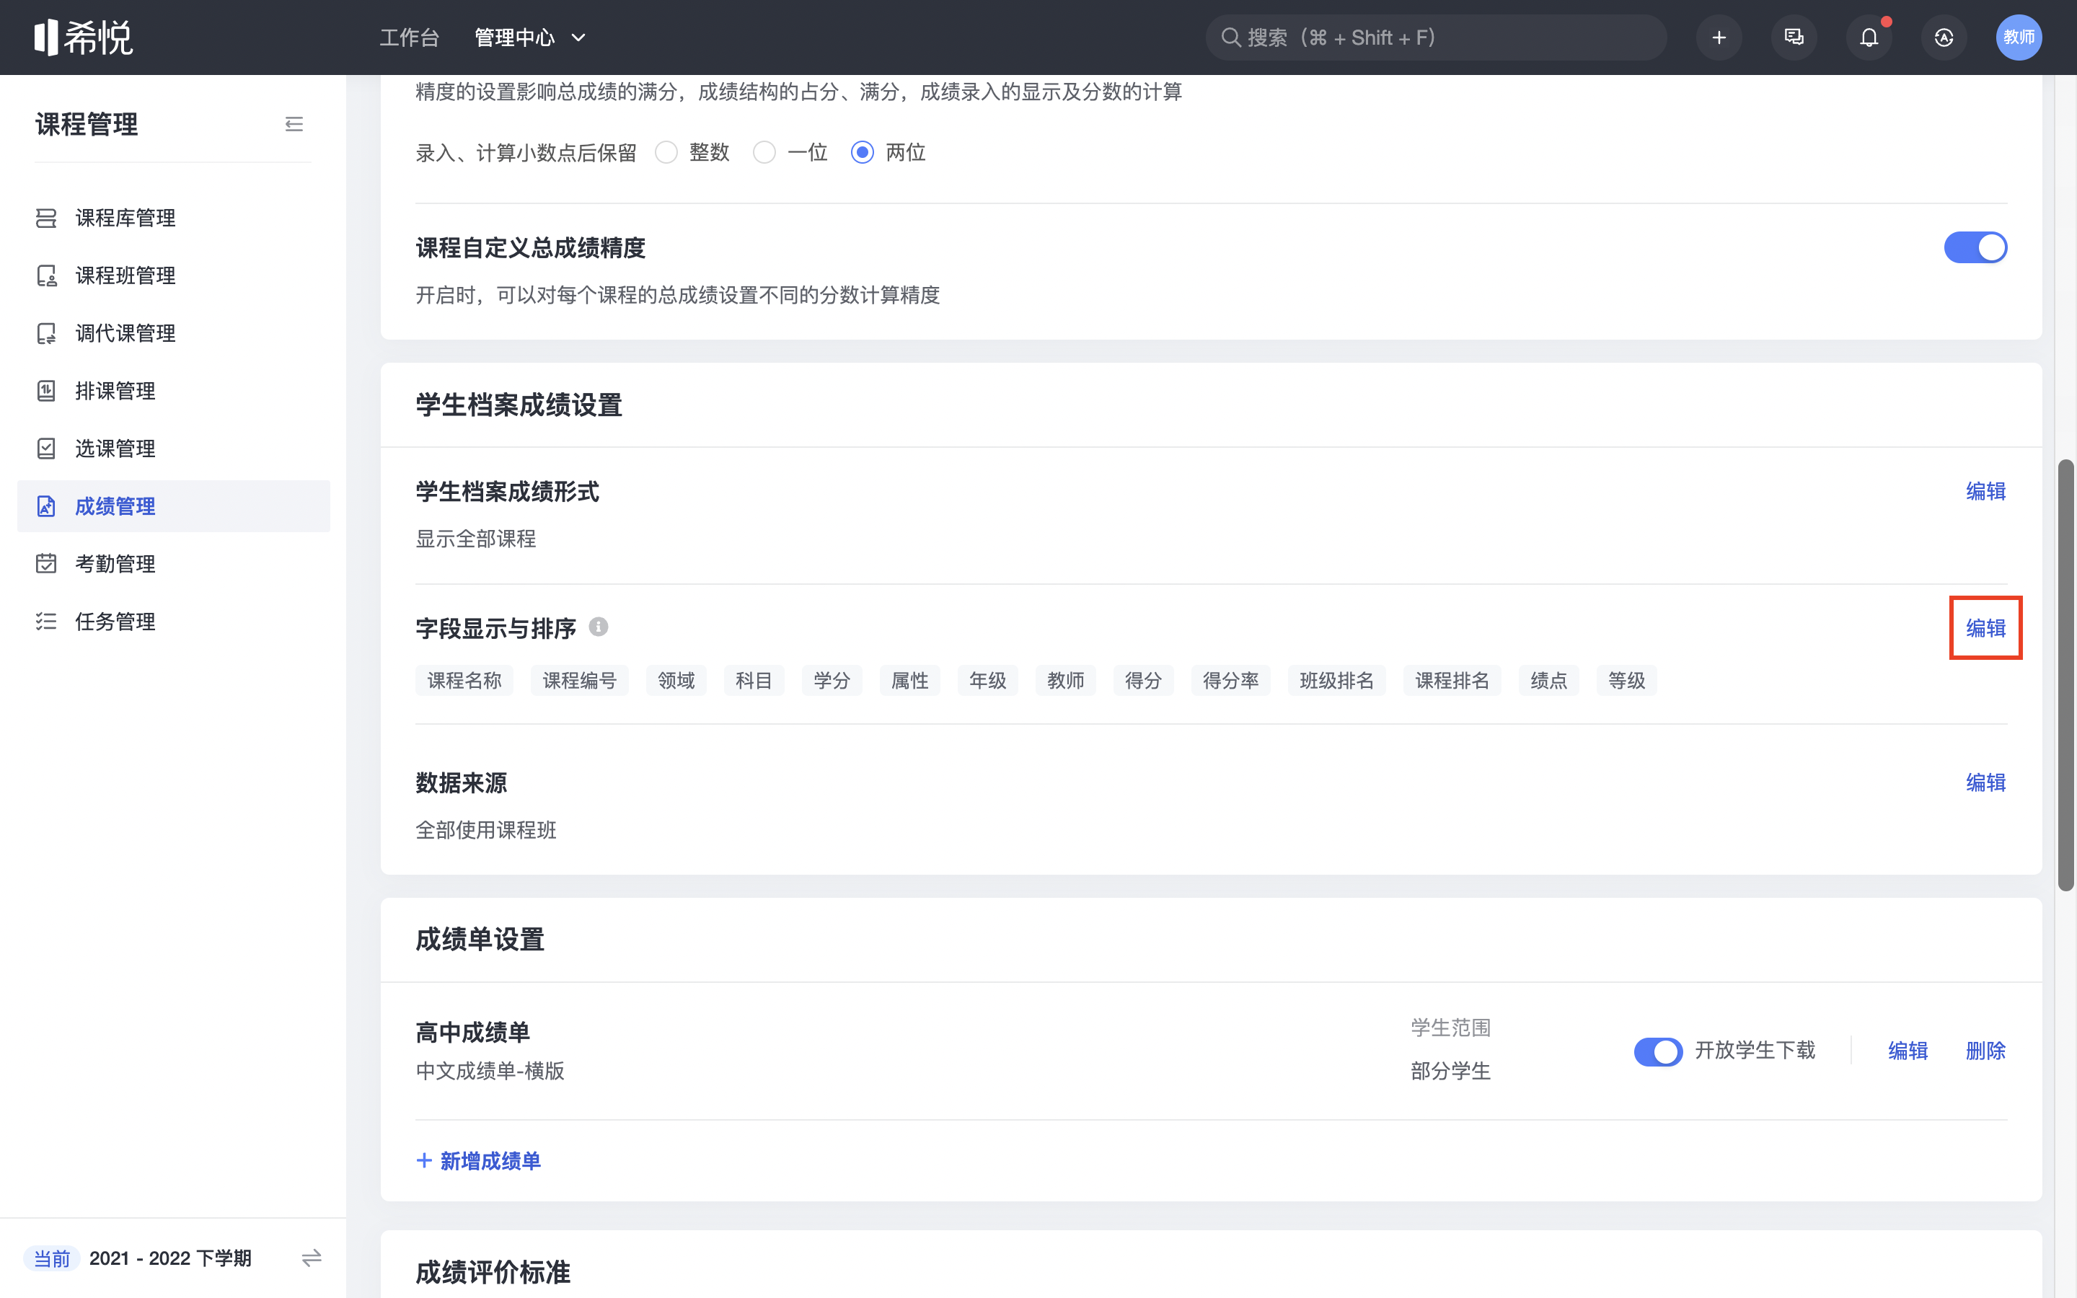The width and height of the screenshot is (2077, 1298).
Task: Open the notifications bell icon
Action: 1869,37
